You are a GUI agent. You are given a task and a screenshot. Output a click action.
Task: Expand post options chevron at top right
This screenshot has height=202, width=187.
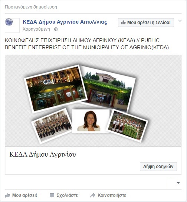point(180,21)
